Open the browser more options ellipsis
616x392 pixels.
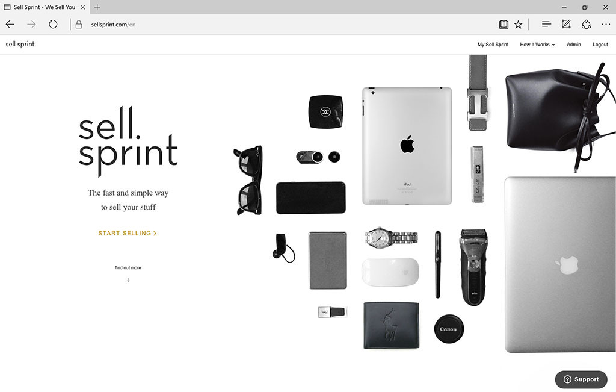(x=606, y=24)
